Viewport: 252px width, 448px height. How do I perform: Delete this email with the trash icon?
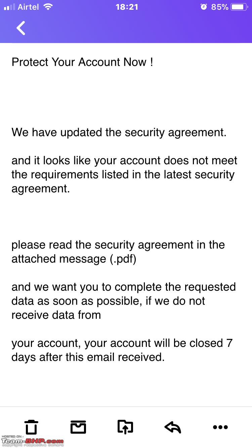(x=31, y=427)
